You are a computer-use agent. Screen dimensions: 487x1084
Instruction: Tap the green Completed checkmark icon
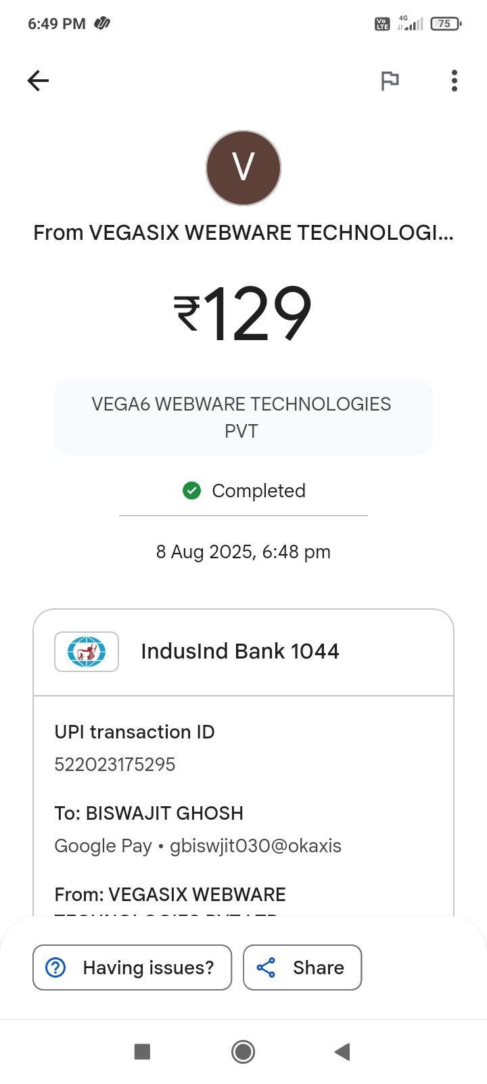191,491
